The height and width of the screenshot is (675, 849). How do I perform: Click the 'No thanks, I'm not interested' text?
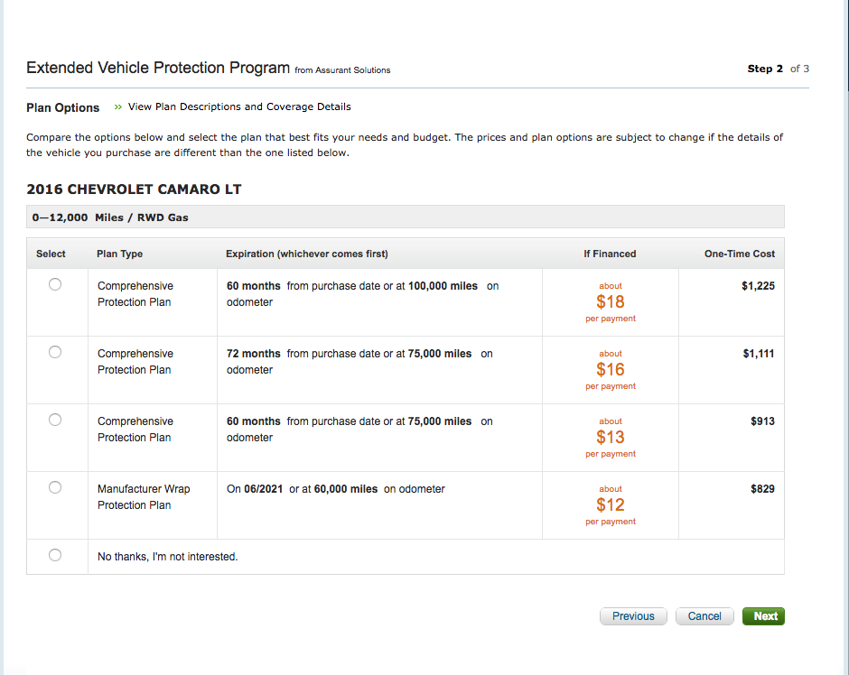(x=167, y=557)
